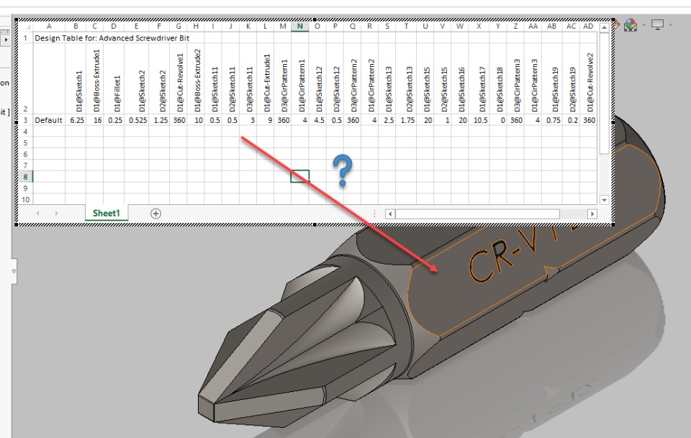691x438 pixels.
Task: Select the cell with value 0.2
Action: click(x=571, y=120)
